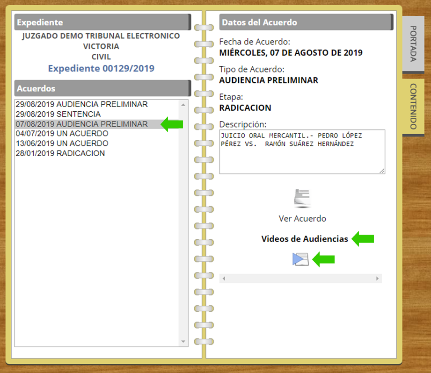Image resolution: width=431 pixels, height=373 pixels.
Task: Click JUZGADO DEMO TRIBUNAL ELECTRONICO text
Action: pyautogui.click(x=101, y=36)
